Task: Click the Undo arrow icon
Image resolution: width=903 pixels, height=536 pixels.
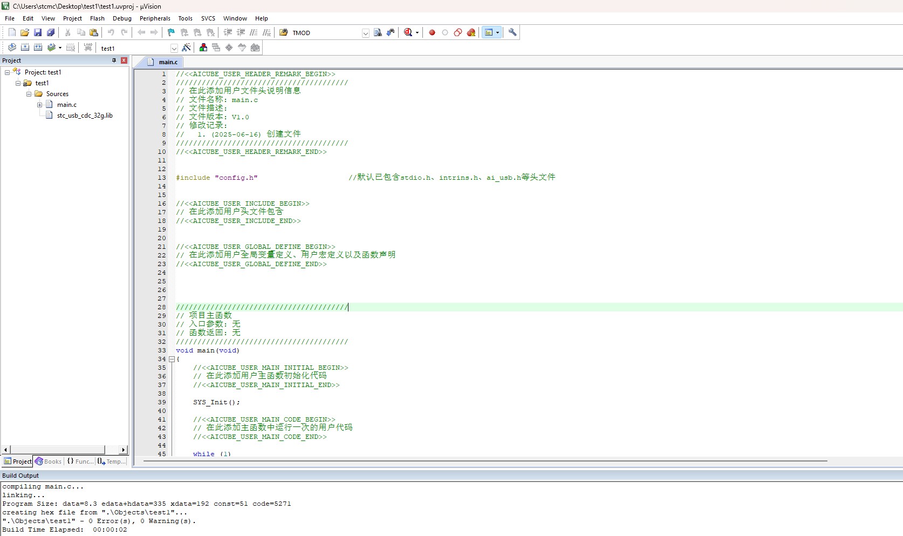Action: point(111,32)
